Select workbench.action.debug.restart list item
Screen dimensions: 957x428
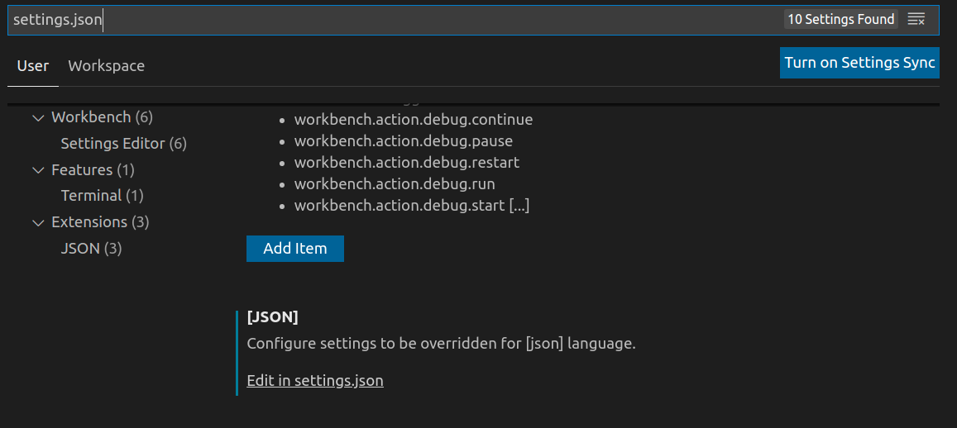click(406, 163)
